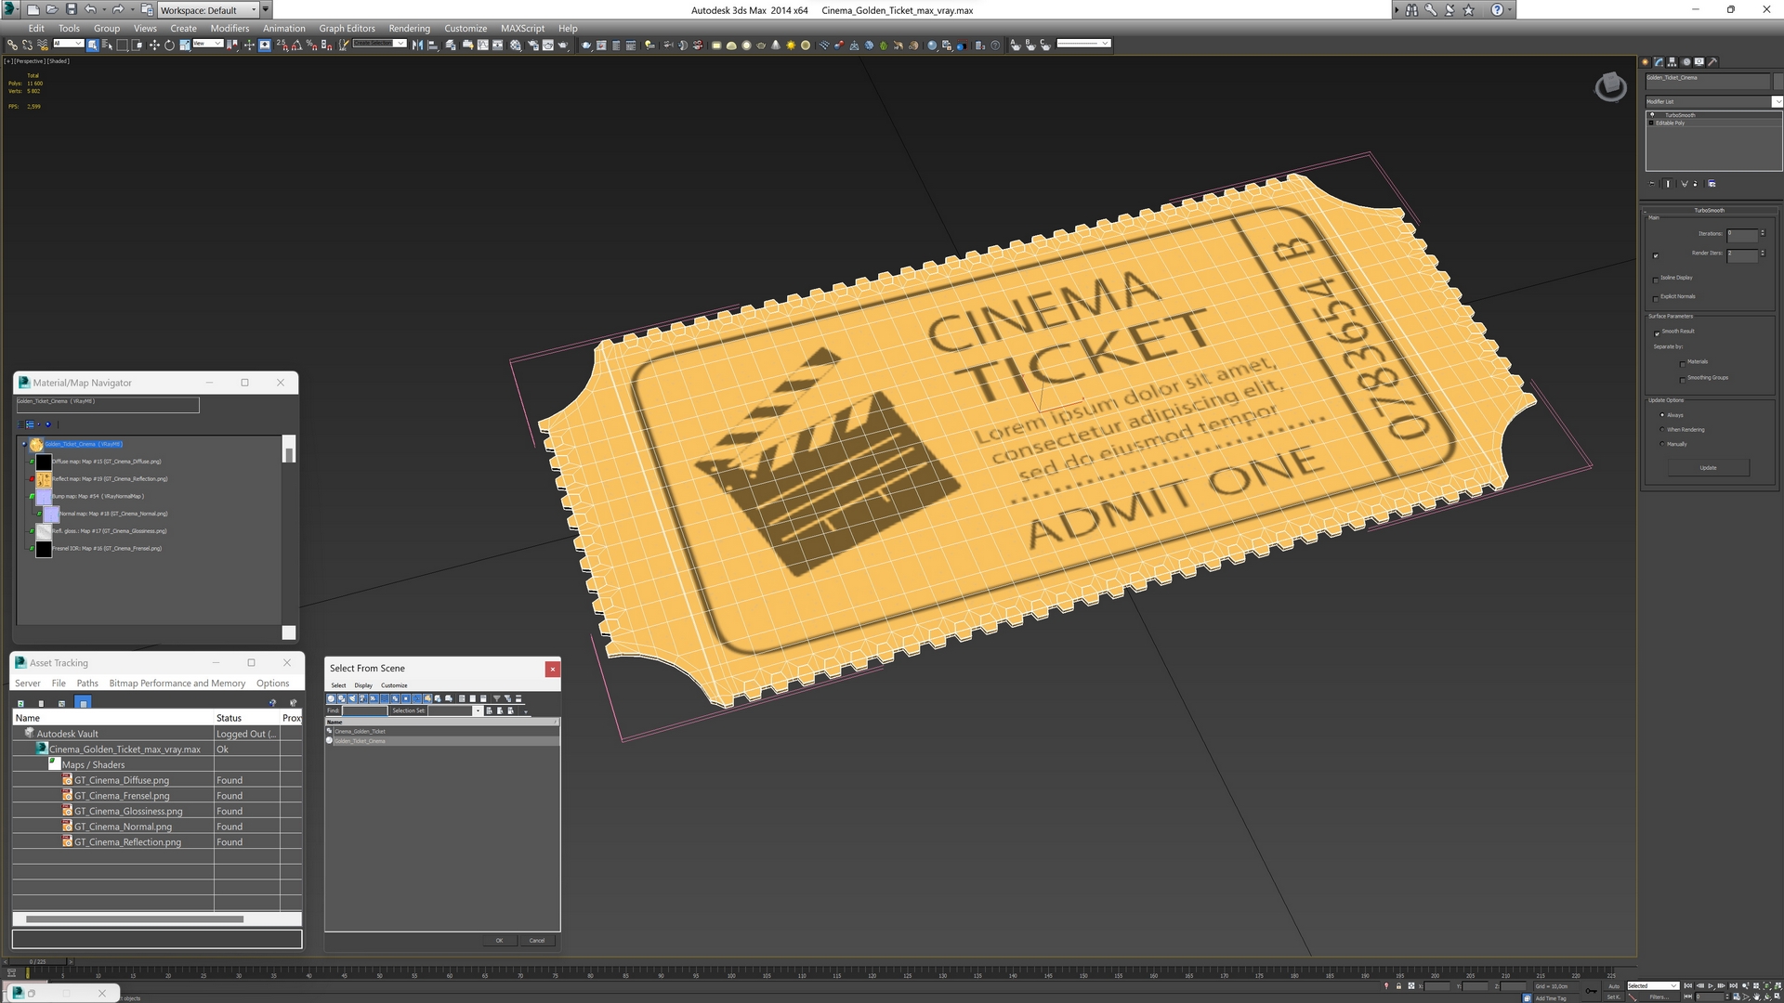Collapse the Golden_Ticket_Cinema material tree node
Screen dimensions: 1784x1003
[x=24, y=445]
